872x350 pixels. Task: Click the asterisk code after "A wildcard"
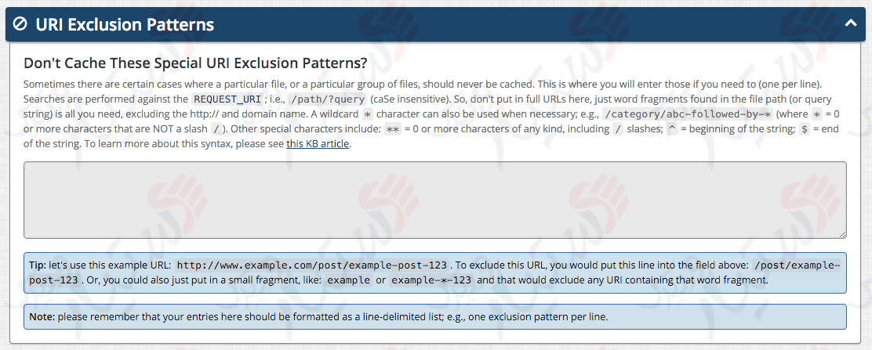366,114
